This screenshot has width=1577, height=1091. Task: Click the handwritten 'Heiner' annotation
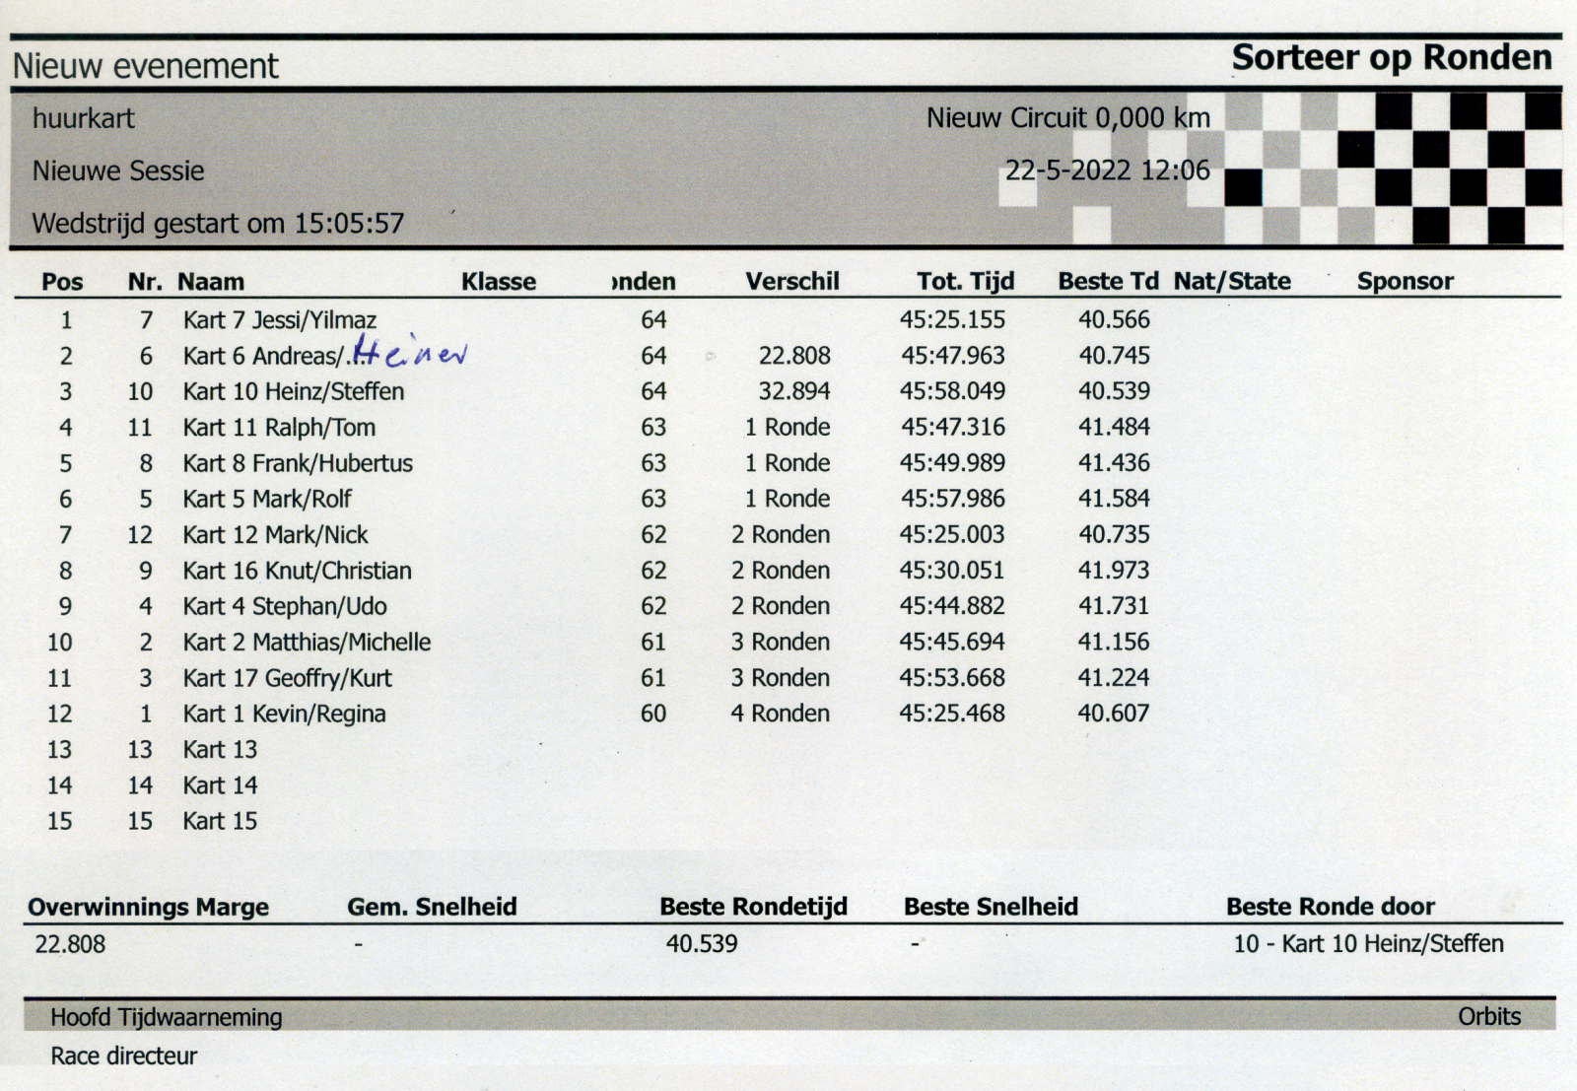409,351
